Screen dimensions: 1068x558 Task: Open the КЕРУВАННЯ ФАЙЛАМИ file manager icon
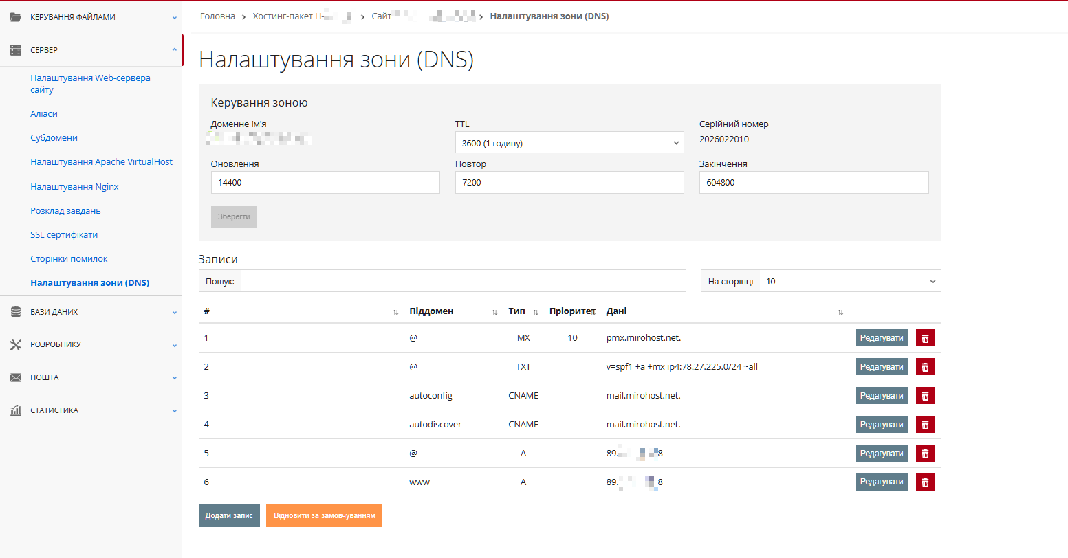[15, 16]
